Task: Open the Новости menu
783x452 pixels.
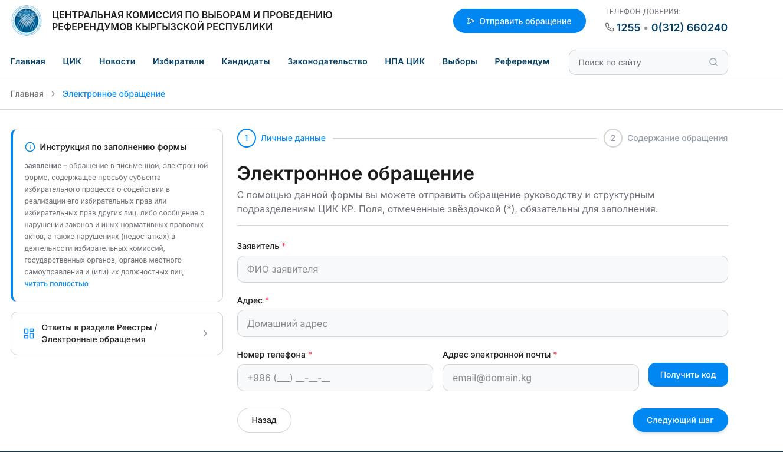Action: tap(117, 61)
